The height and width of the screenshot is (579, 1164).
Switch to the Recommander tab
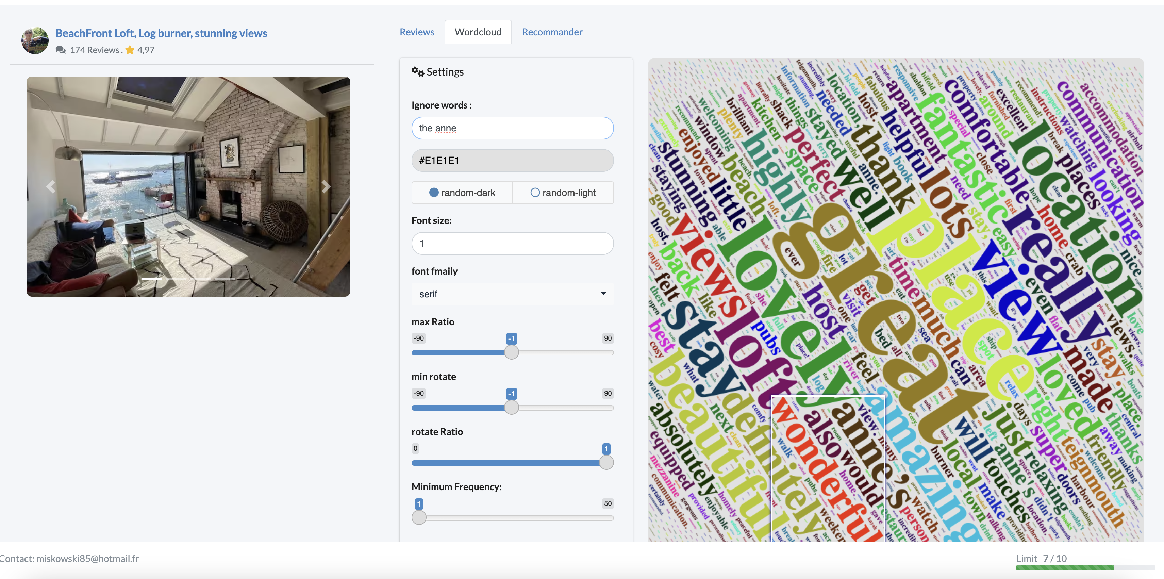pyautogui.click(x=552, y=32)
